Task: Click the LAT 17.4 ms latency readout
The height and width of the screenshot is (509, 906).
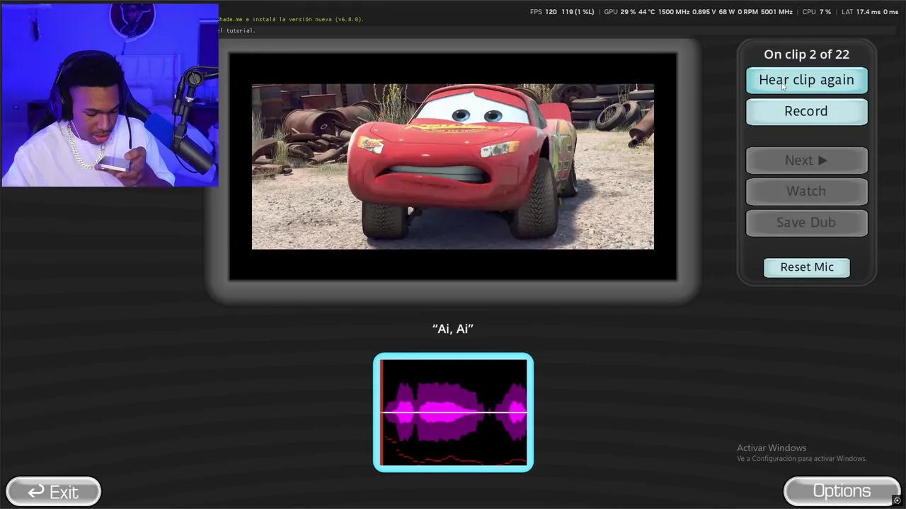Action: click(x=870, y=12)
